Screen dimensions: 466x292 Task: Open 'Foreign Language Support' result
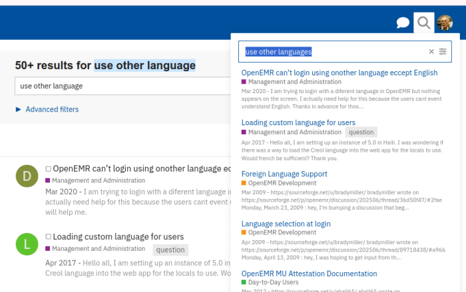tap(284, 174)
